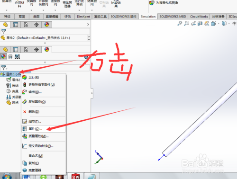Open the dropdown under 夹具顾问

31,10
